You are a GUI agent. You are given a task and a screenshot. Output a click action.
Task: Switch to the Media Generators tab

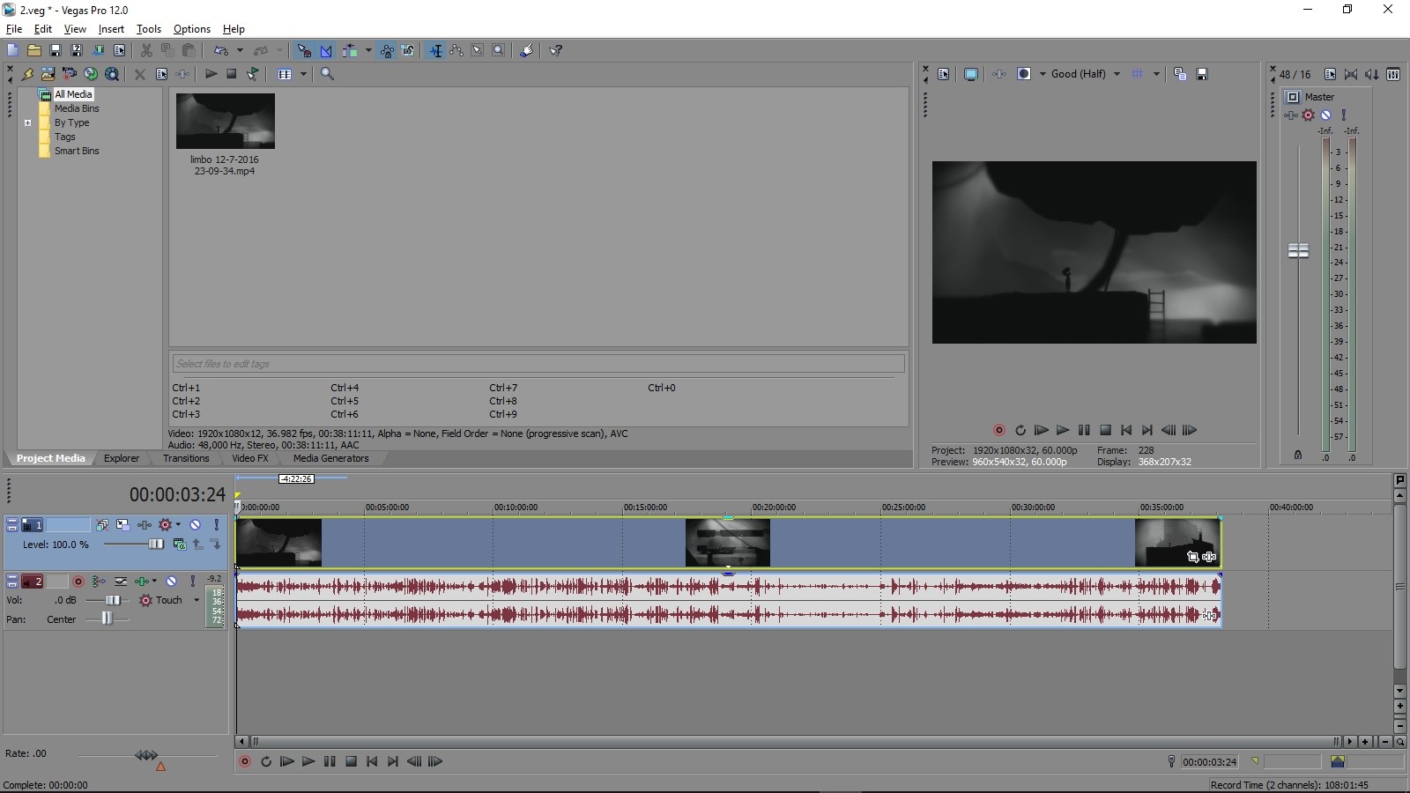point(330,458)
